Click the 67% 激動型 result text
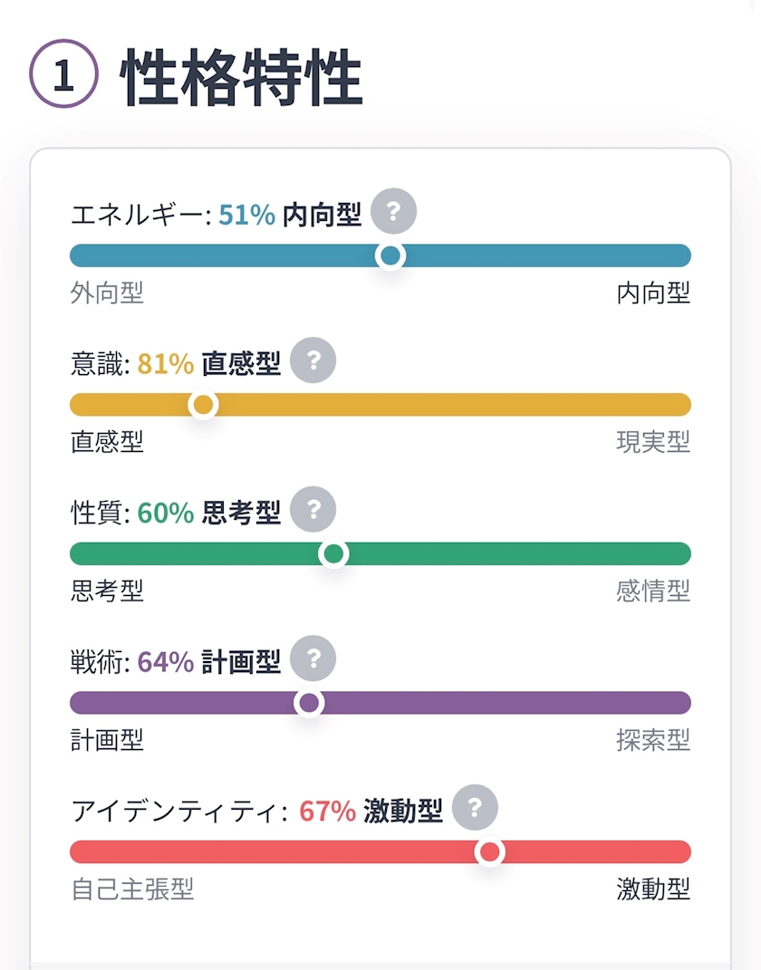This screenshot has width=761, height=970. click(x=371, y=811)
